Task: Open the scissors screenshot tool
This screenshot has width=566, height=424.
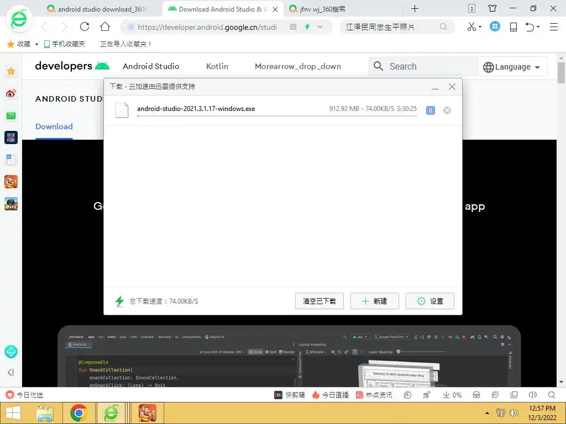Action: click(471, 26)
